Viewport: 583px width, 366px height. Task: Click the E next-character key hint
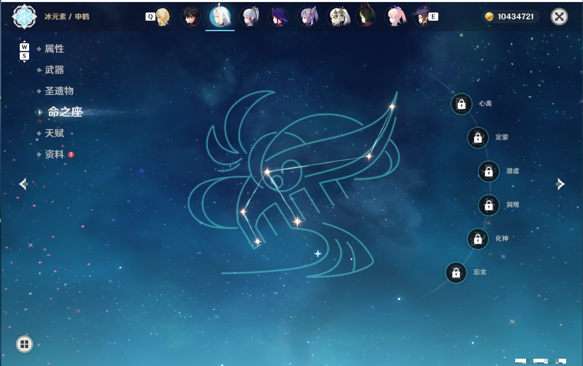433,17
